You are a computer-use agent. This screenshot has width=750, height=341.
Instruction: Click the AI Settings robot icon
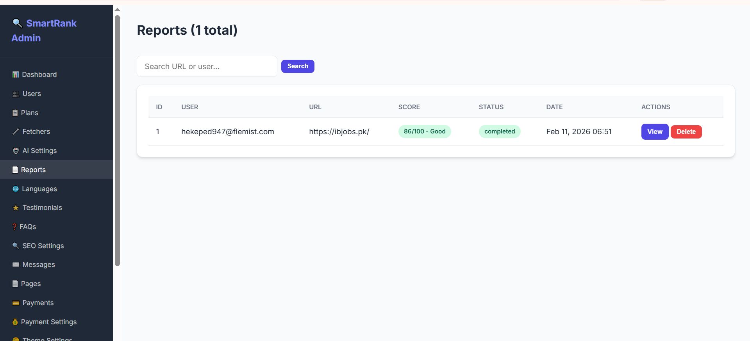(x=16, y=151)
